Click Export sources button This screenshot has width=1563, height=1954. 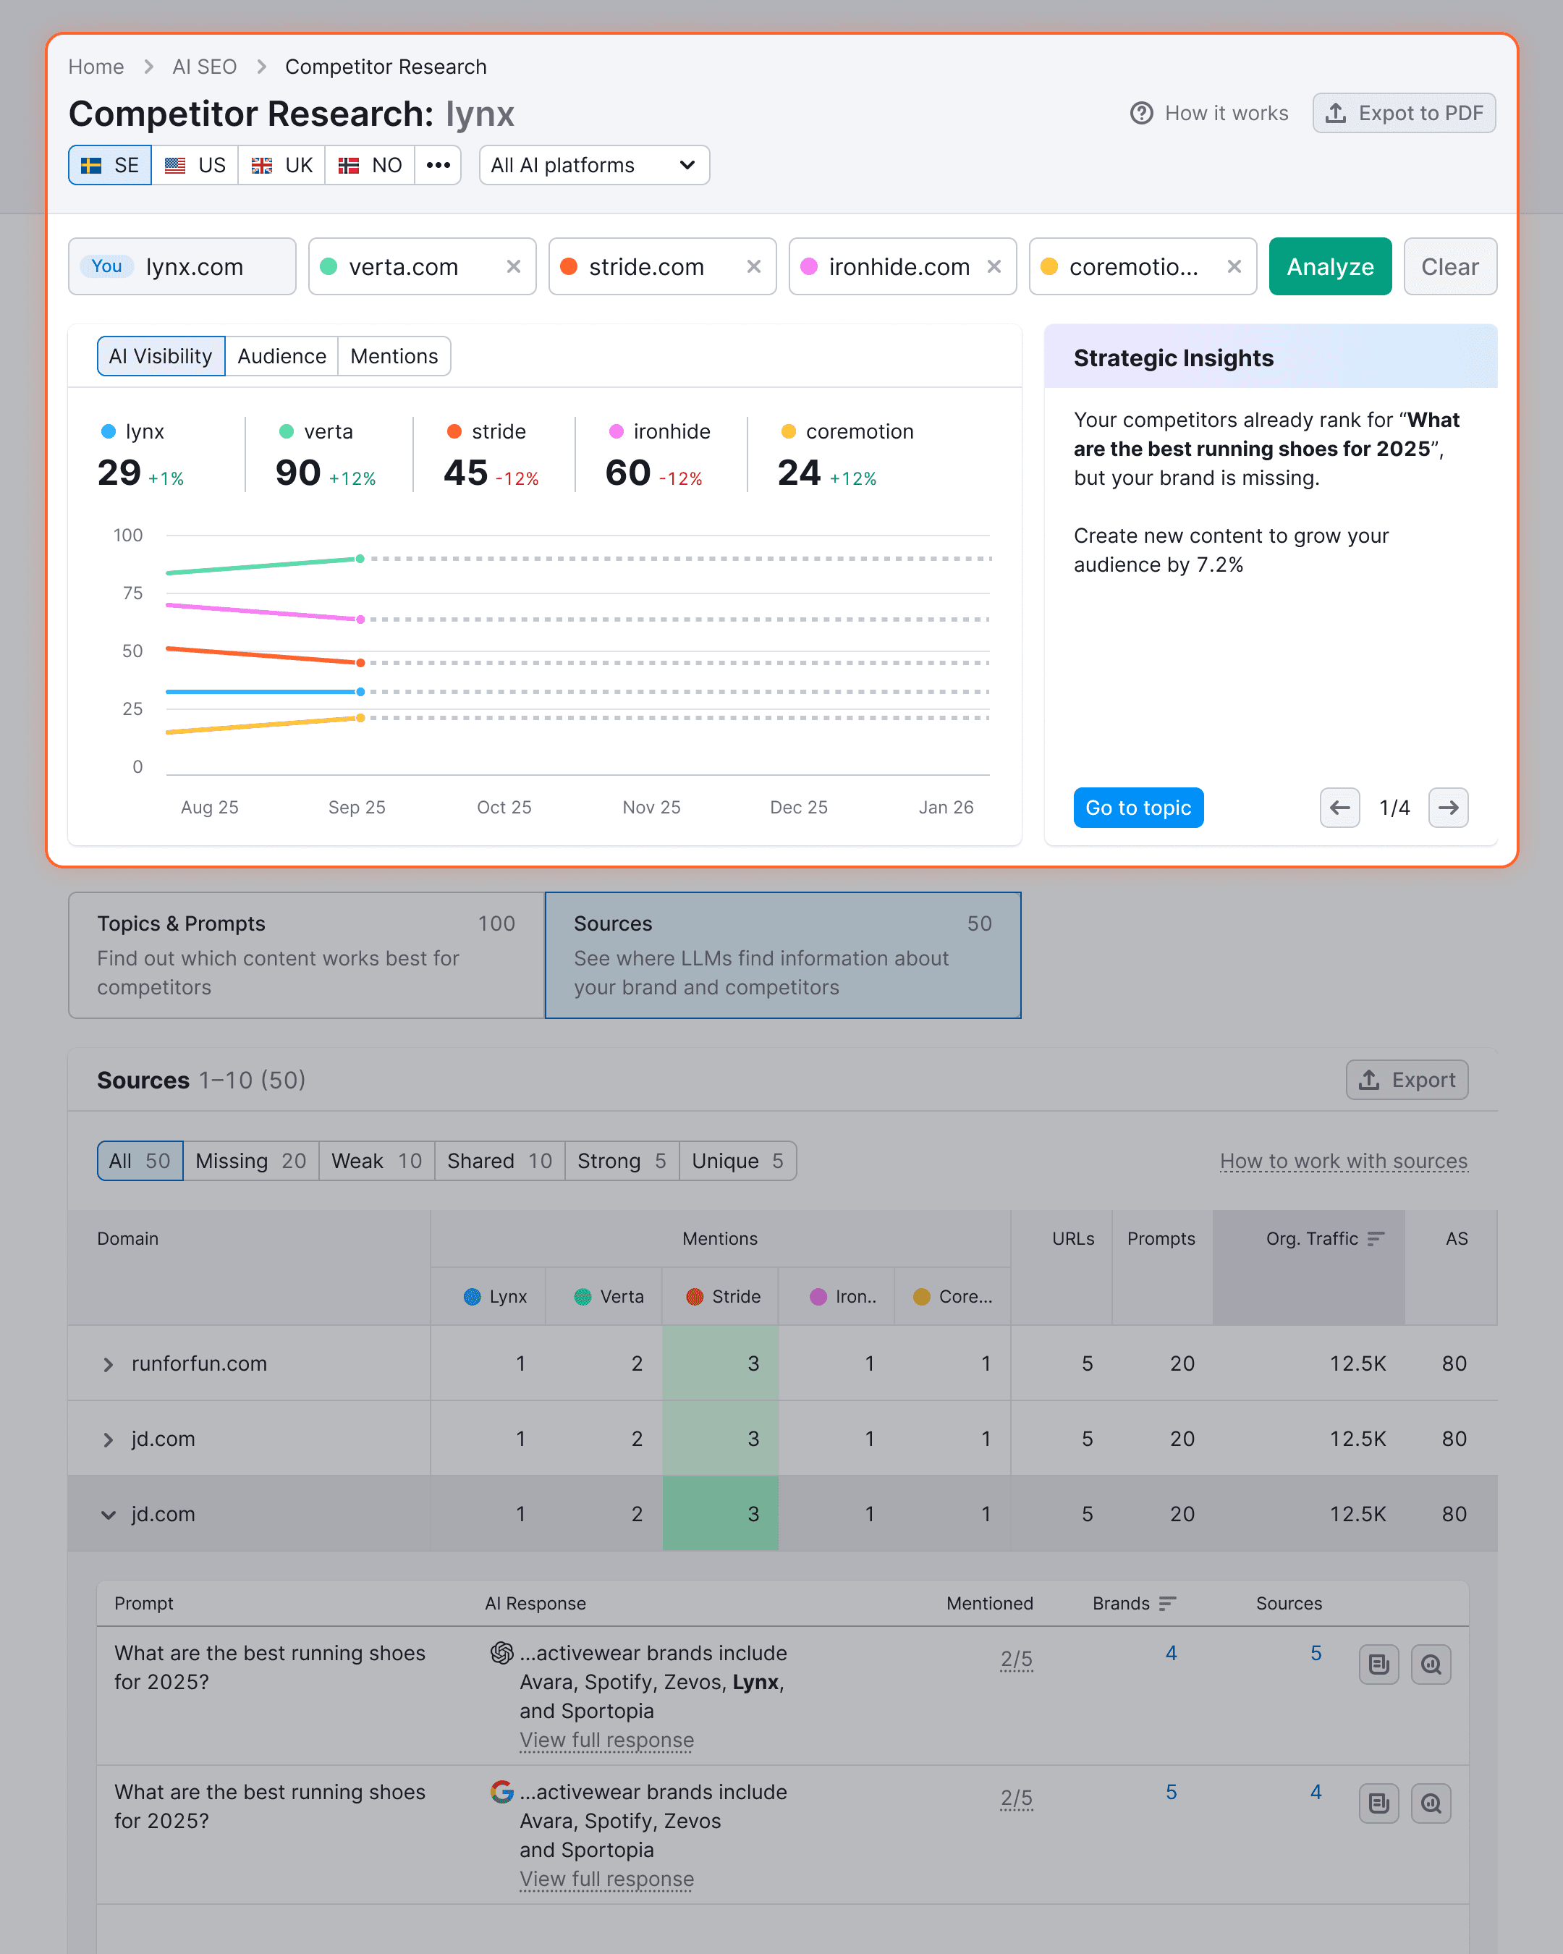click(1406, 1080)
